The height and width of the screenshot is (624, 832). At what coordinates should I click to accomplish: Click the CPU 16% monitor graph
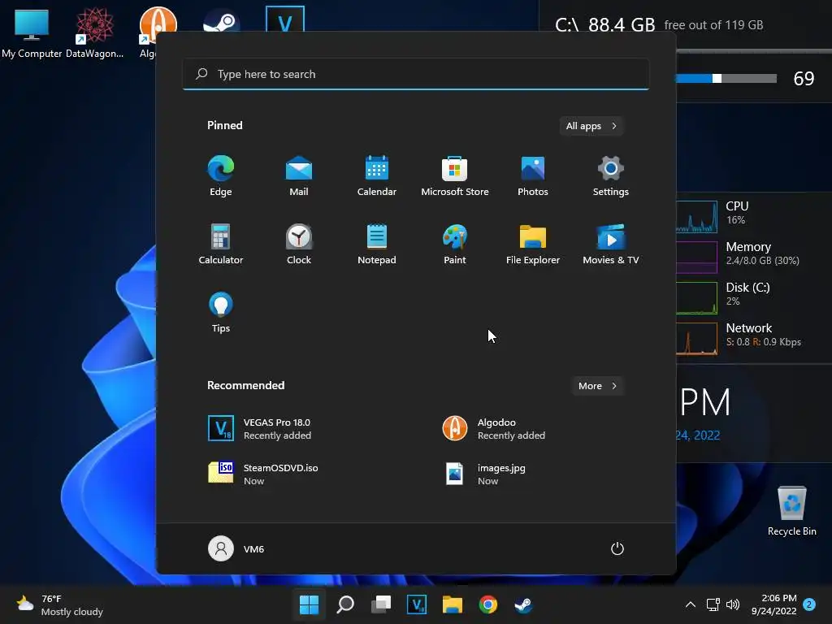click(x=696, y=216)
